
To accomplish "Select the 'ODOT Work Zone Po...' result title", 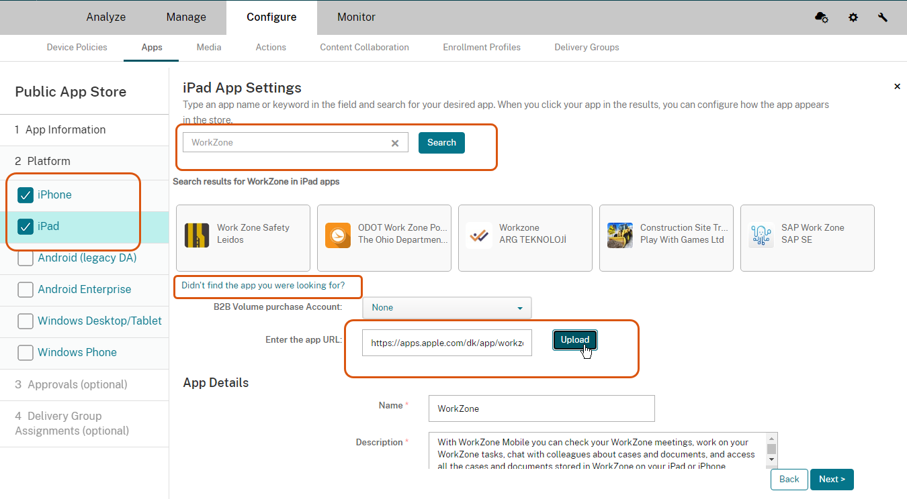I will (x=403, y=228).
